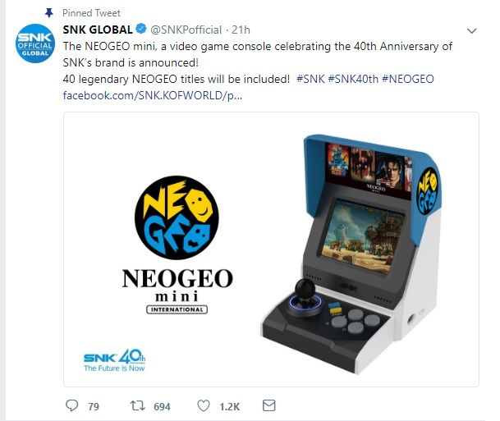Viewport: 500px width, 421px height.
Task: Send tweet via direct message envelope
Action: coord(268,405)
